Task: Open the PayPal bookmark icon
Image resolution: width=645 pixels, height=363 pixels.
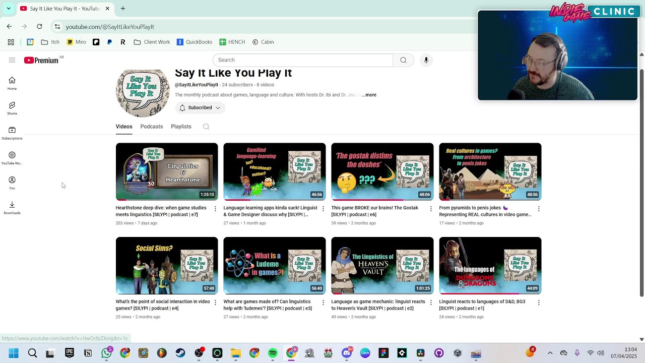Action: point(109,42)
